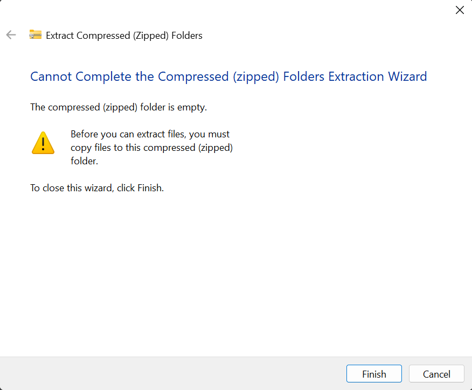Click "Cannot Complete" in the blue heading
The image size is (472, 390).
pos(81,76)
